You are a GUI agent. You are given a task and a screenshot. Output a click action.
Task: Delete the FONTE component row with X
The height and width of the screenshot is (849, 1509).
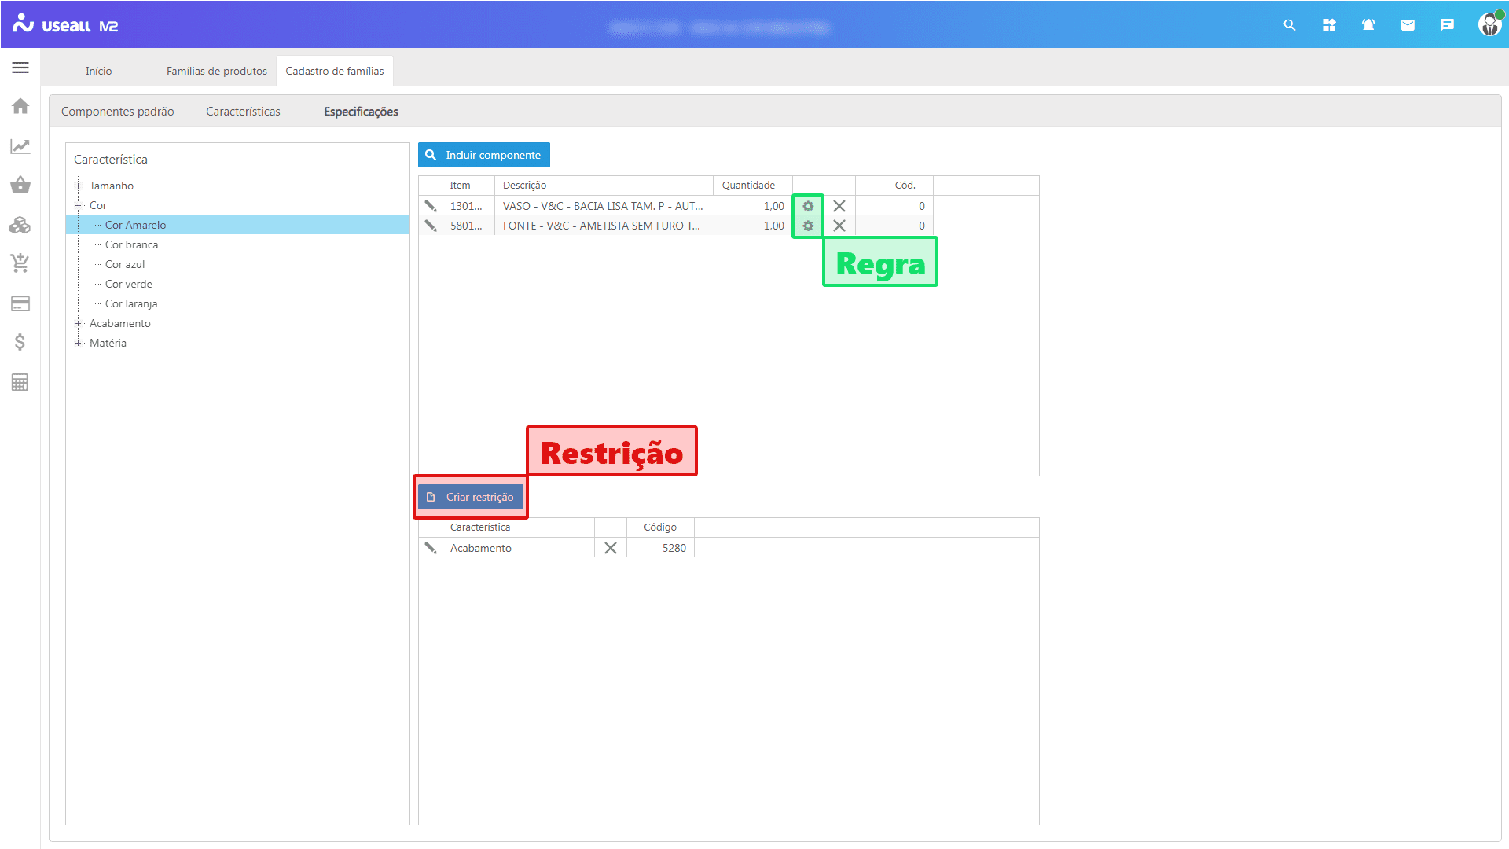coord(839,226)
